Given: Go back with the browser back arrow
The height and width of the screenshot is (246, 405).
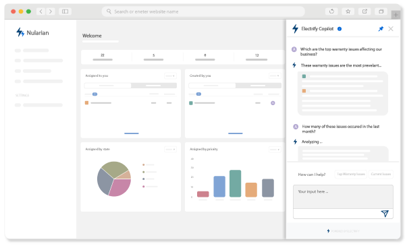Looking at the screenshot, I should (40, 11).
